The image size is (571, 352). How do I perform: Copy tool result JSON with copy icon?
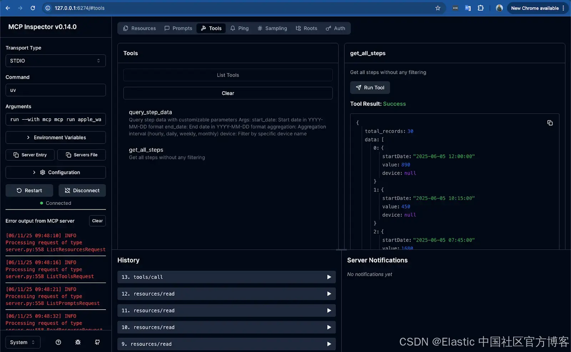pos(550,123)
